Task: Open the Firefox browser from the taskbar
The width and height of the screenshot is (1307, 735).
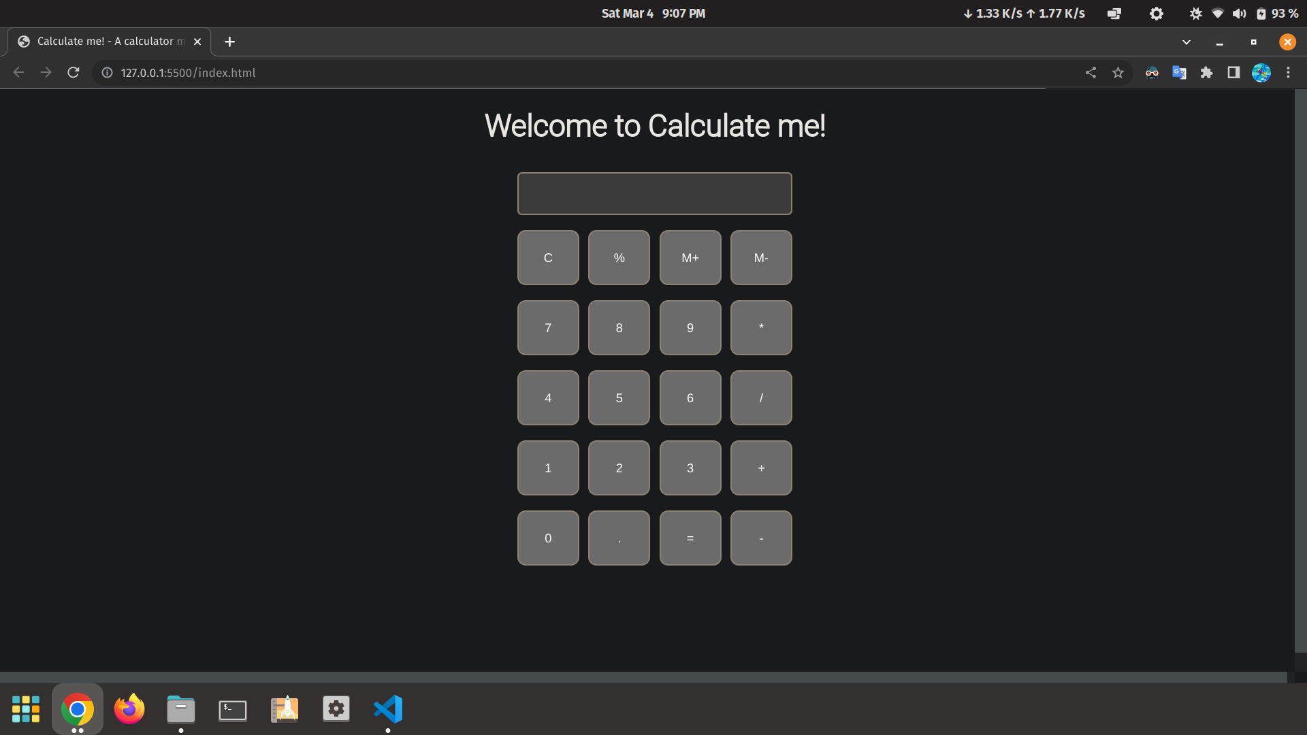Action: tap(129, 708)
